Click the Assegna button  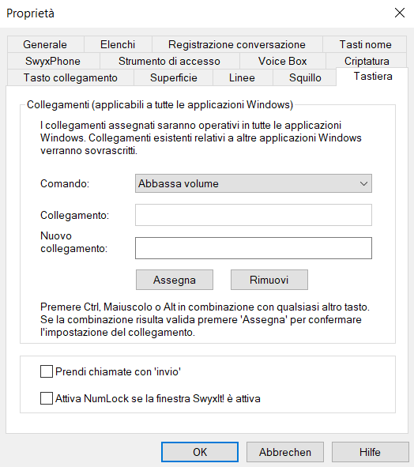coord(175,280)
